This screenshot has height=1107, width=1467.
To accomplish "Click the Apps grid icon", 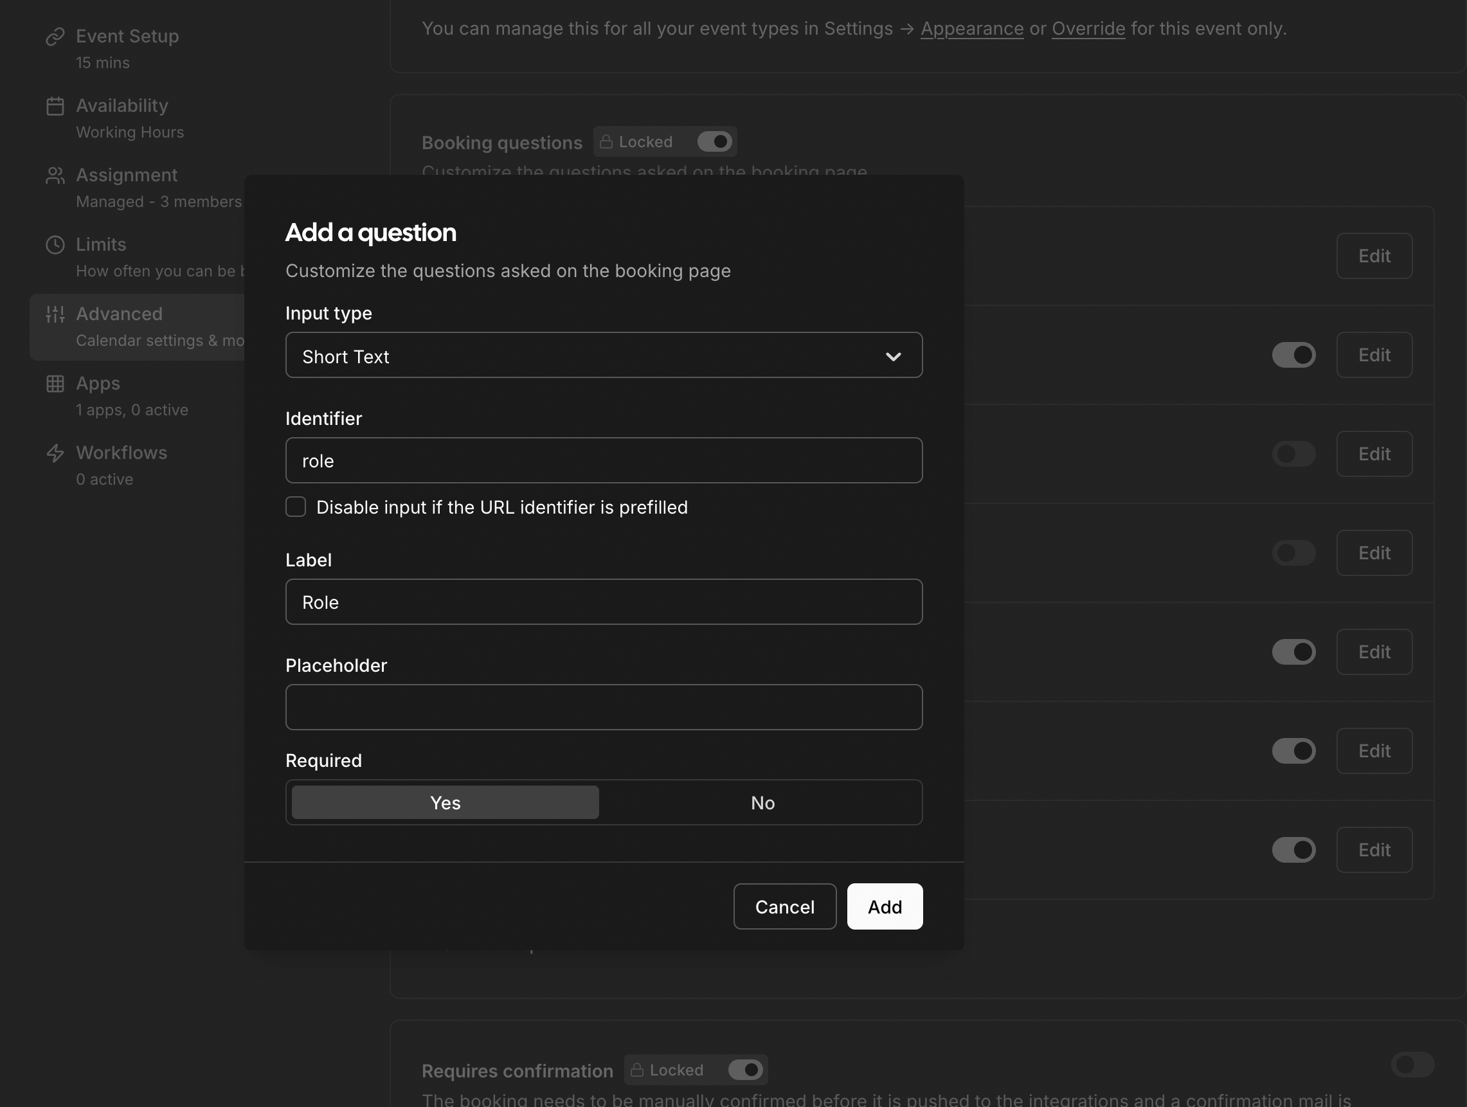I will point(55,384).
